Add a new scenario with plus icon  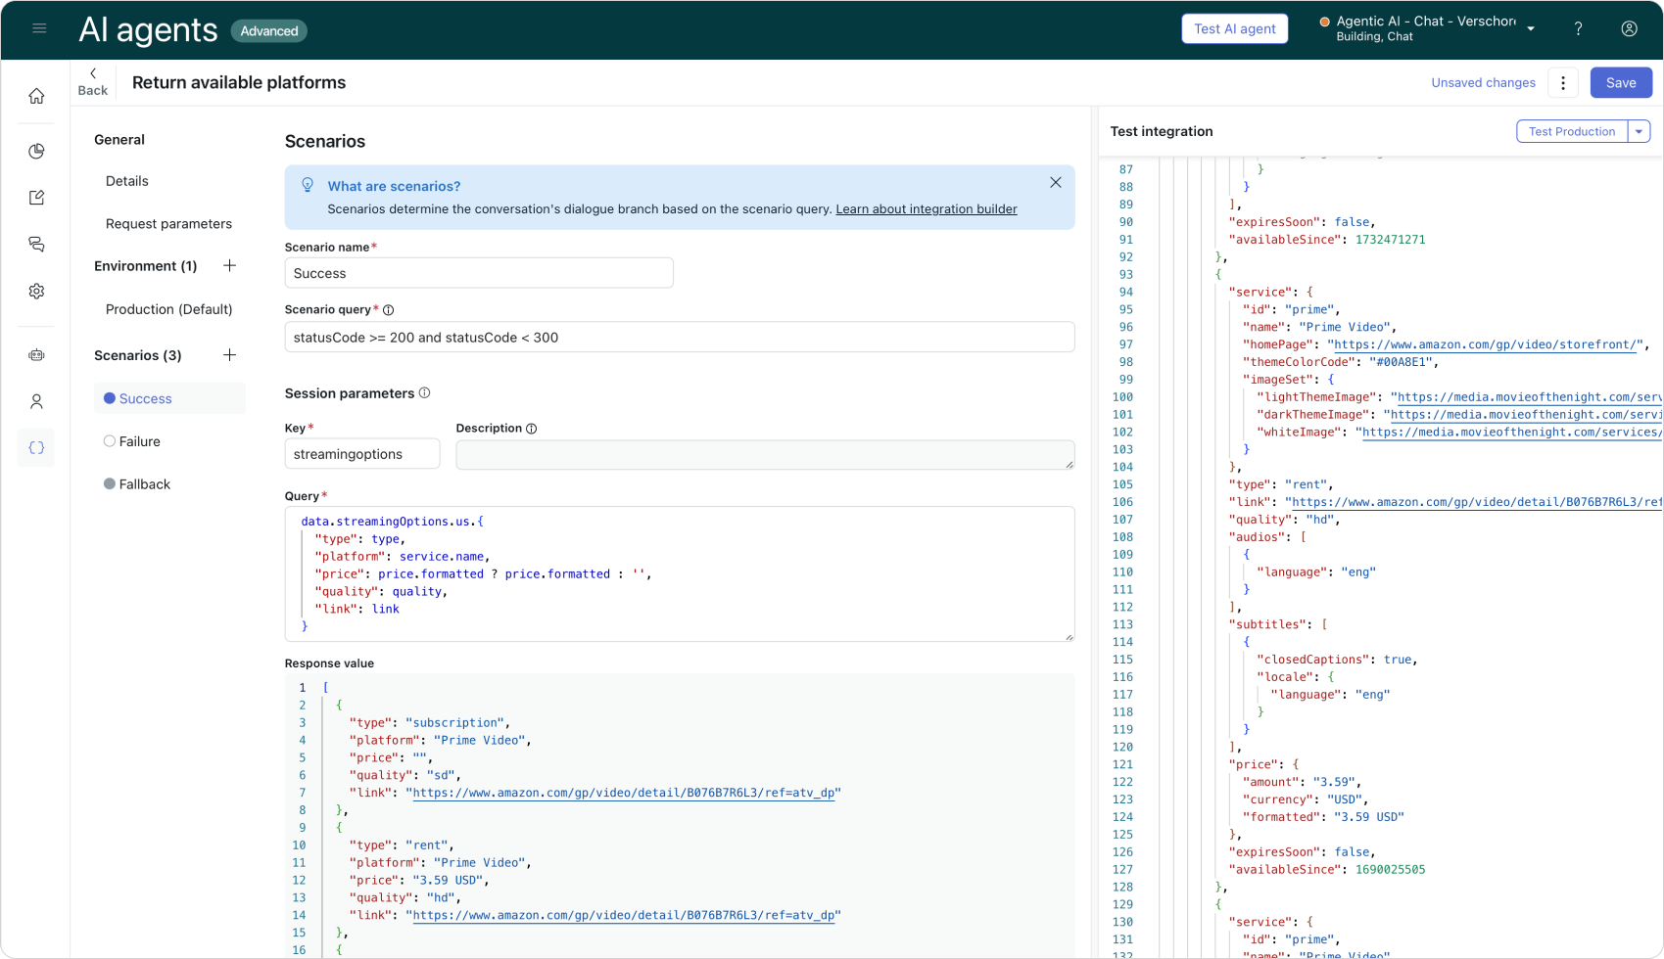[x=229, y=355]
